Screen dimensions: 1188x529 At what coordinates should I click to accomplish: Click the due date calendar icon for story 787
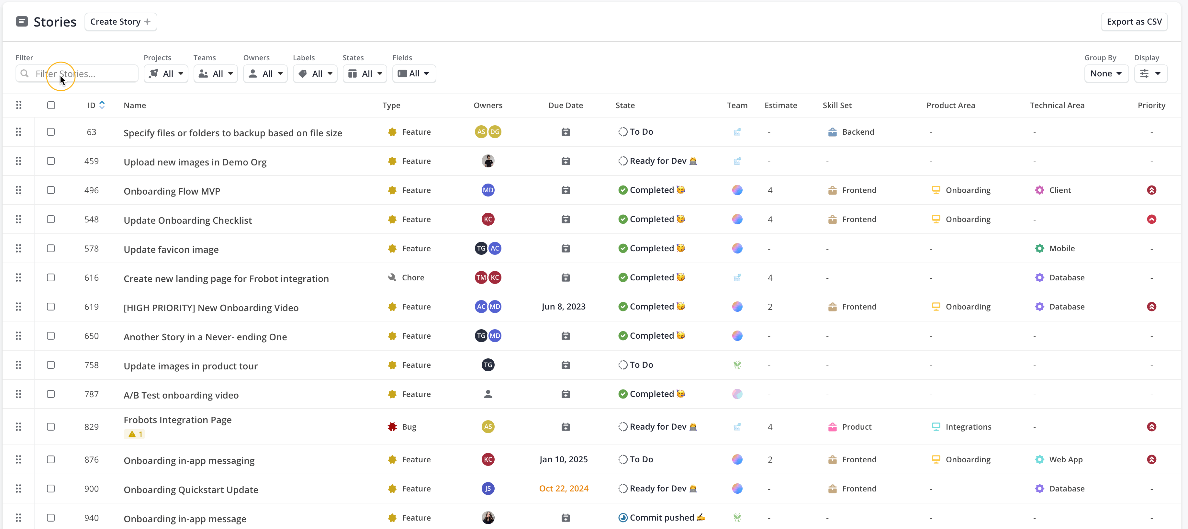point(566,394)
